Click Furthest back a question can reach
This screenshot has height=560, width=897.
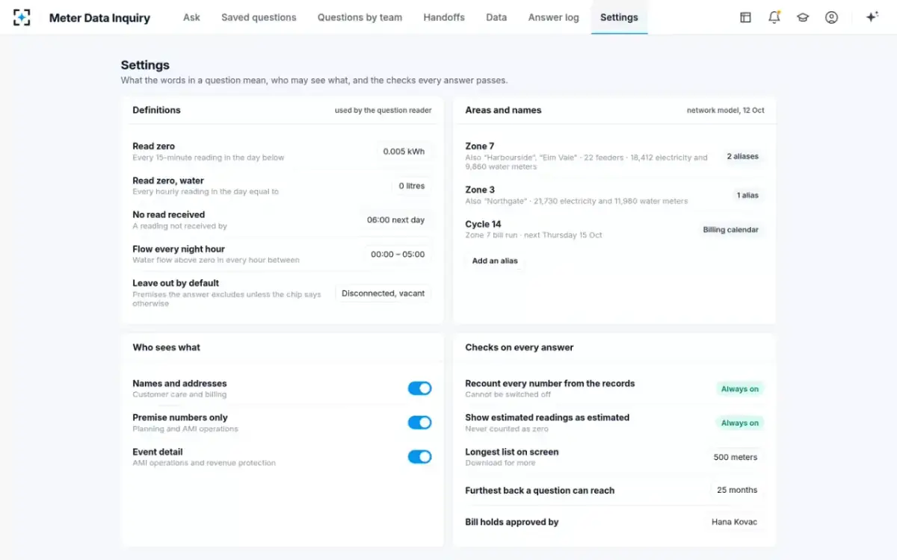[x=540, y=491]
